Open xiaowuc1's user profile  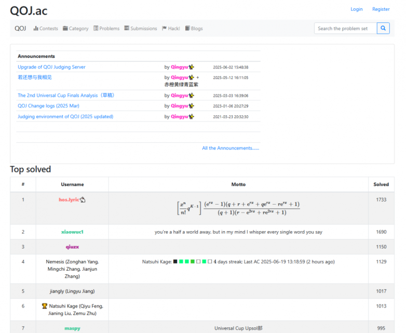pyautogui.click(x=72, y=232)
